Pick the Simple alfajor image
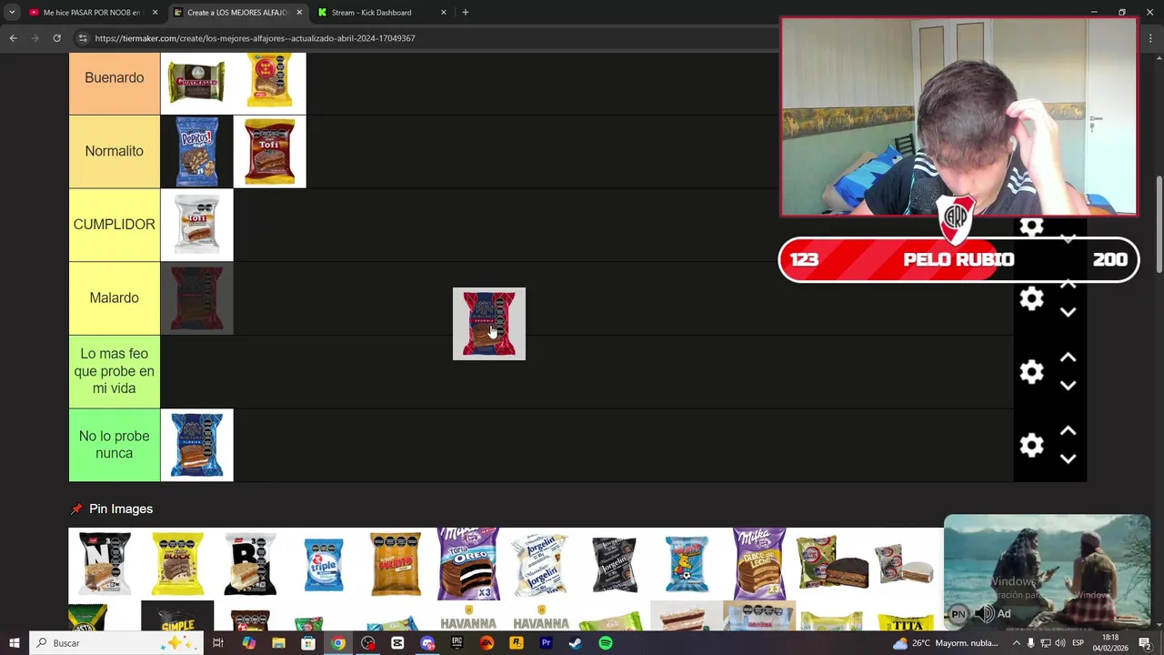 pos(177,617)
